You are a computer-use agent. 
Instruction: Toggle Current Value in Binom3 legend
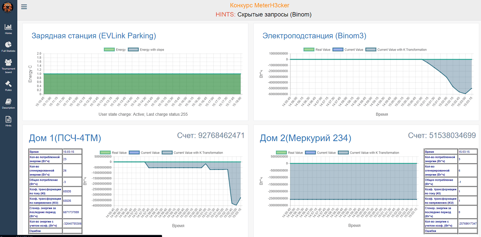[x=348, y=49]
